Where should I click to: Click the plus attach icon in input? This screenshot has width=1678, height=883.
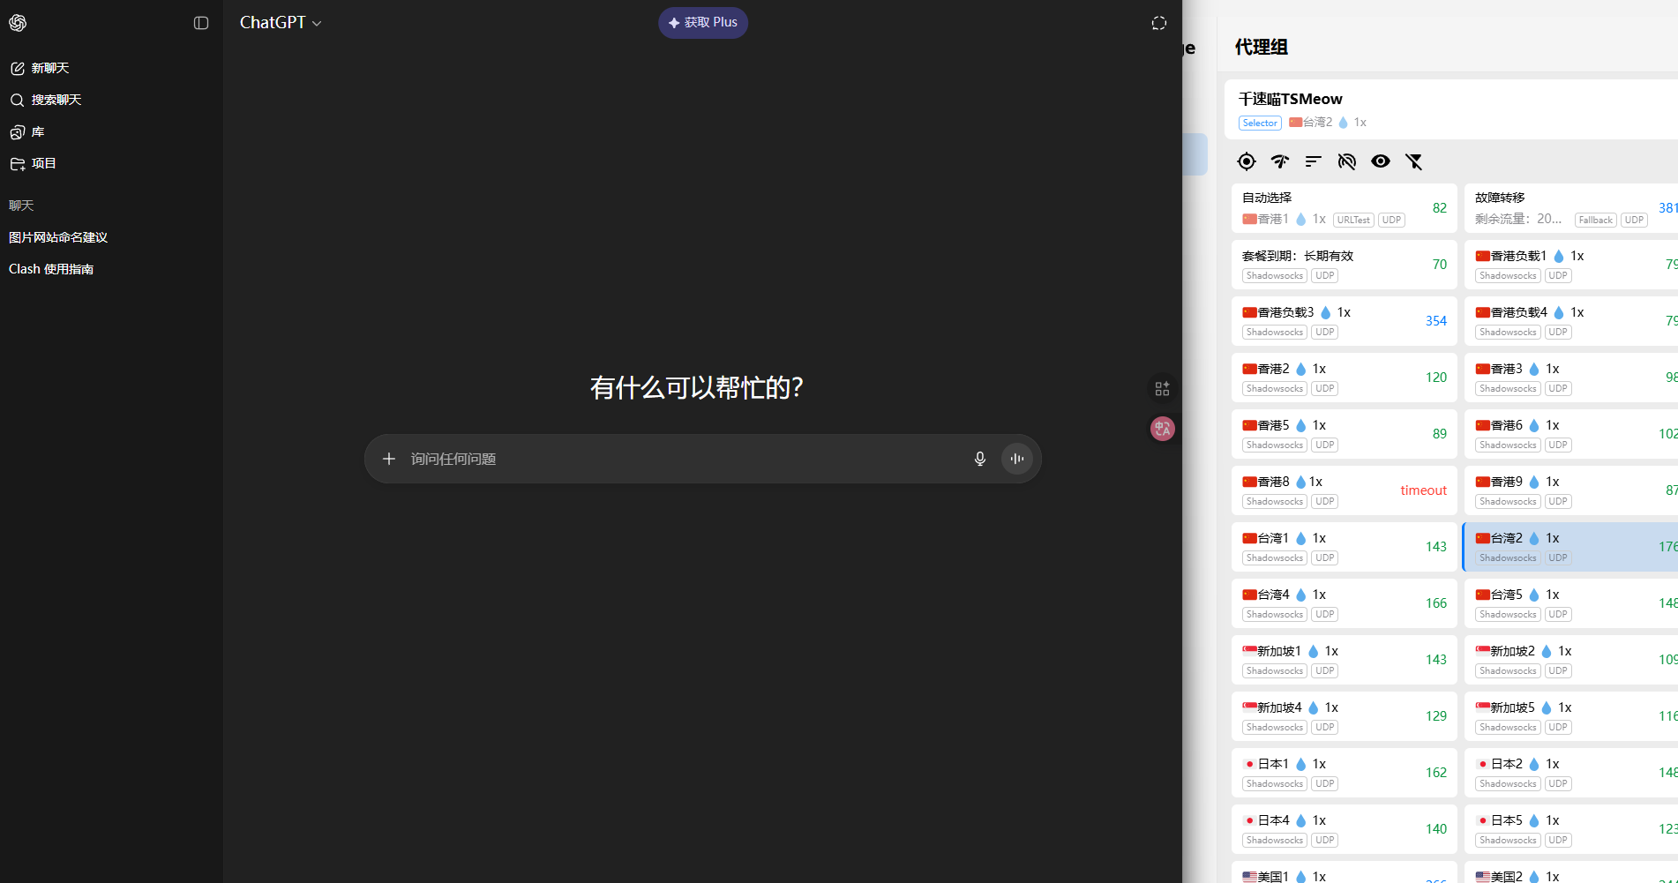(388, 459)
